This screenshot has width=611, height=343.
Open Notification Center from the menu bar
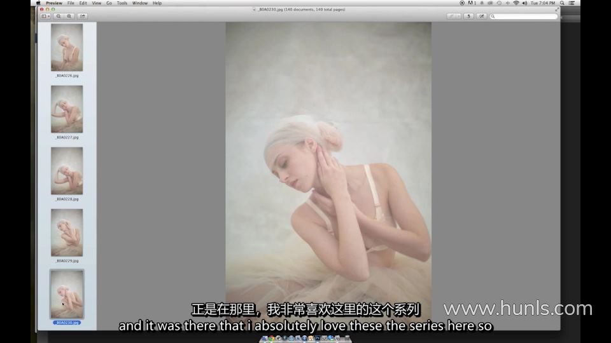[573, 3]
